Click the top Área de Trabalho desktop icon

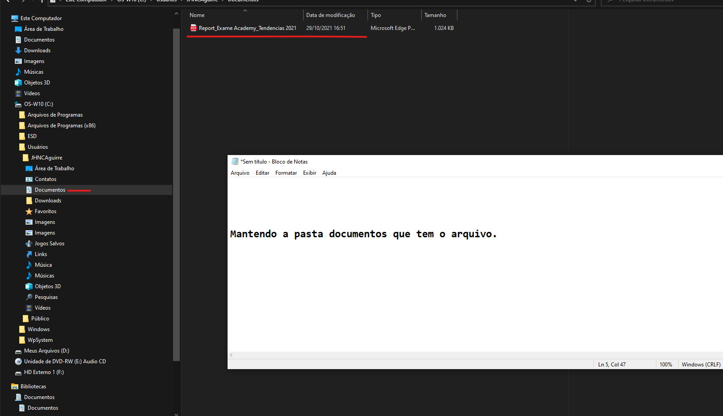[x=18, y=29]
